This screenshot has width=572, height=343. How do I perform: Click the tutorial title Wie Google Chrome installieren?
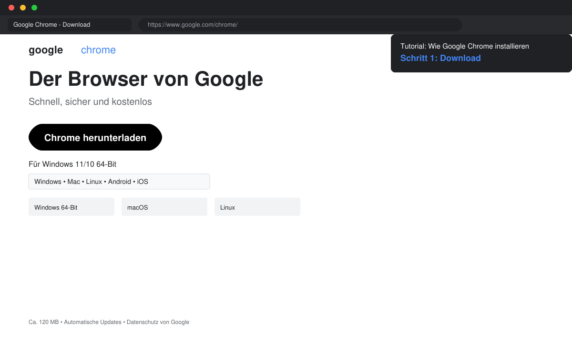[x=465, y=46]
